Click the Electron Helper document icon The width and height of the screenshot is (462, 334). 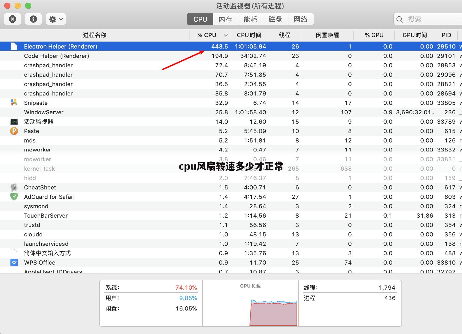tap(14, 46)
